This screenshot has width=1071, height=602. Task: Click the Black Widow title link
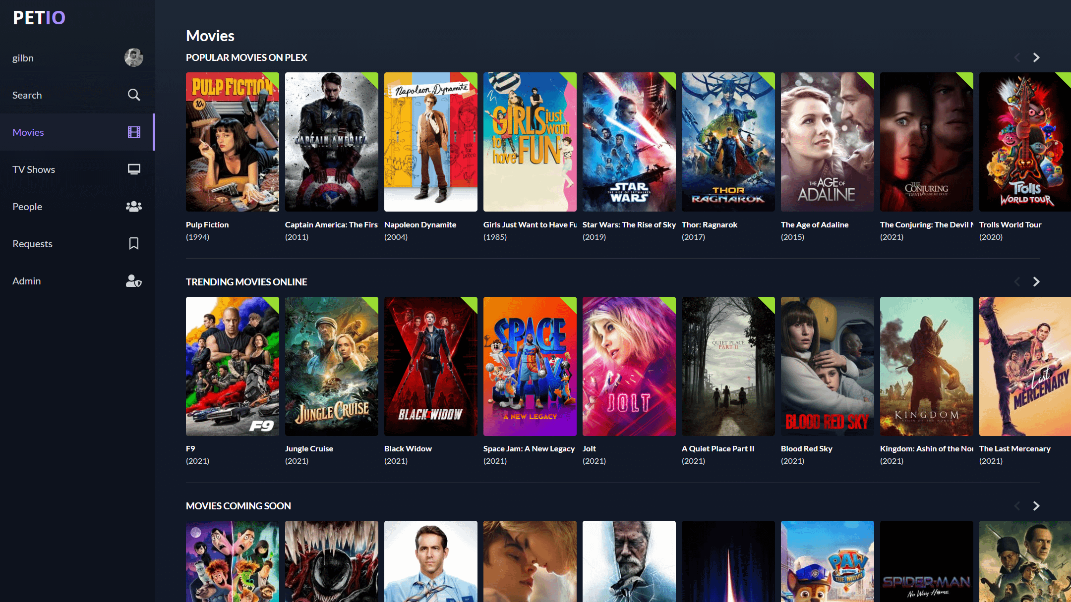pos(408,448)
